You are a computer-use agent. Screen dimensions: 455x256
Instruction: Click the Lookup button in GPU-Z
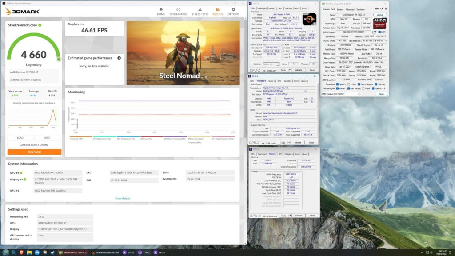380,15
